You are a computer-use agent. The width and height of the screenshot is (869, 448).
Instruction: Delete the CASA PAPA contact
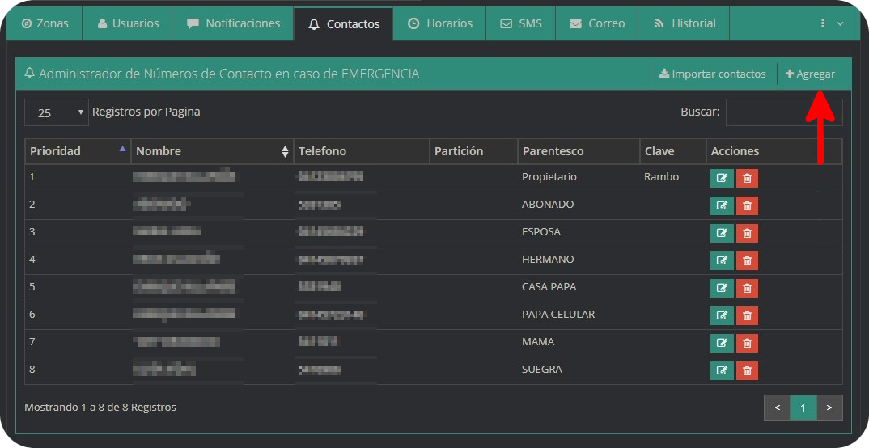(747, 288)
